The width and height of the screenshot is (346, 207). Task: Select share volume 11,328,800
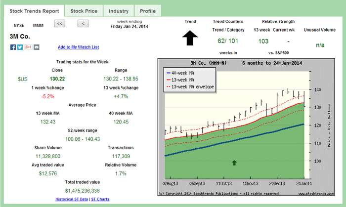48,156
